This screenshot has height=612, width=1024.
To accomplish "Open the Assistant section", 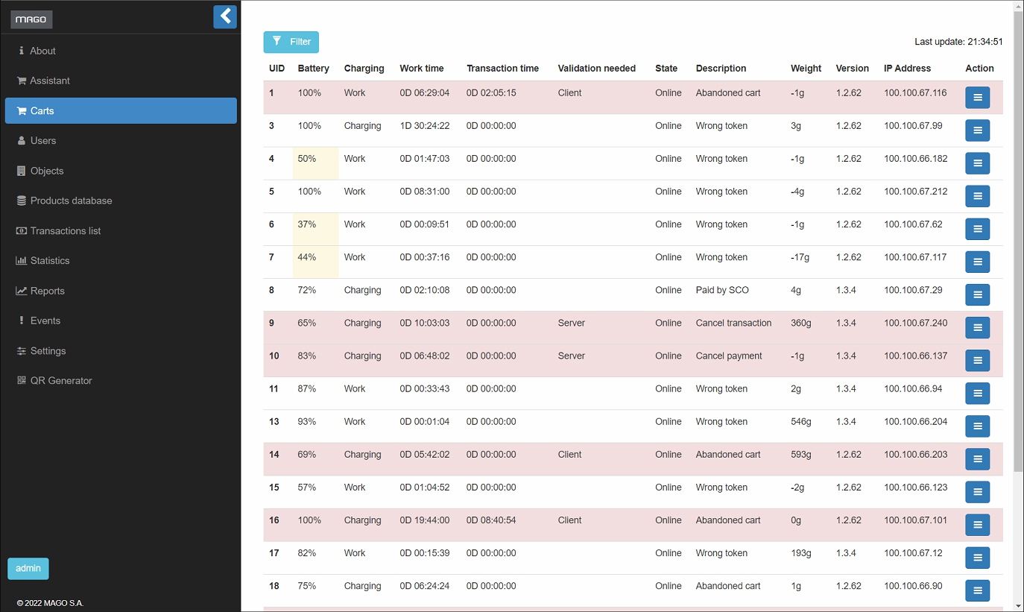I will [49, 81].
